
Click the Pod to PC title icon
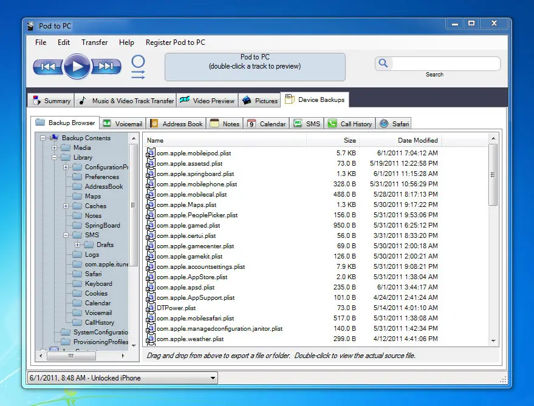coord(31,26)
